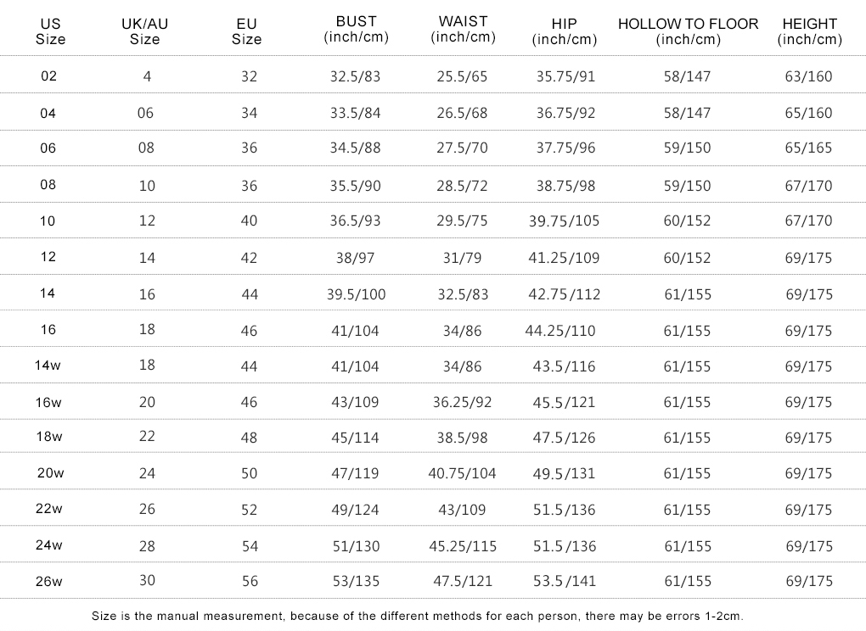Select the 26w US size cell
This screenshot has width=866, height=631.
click(x=49, y=581)
